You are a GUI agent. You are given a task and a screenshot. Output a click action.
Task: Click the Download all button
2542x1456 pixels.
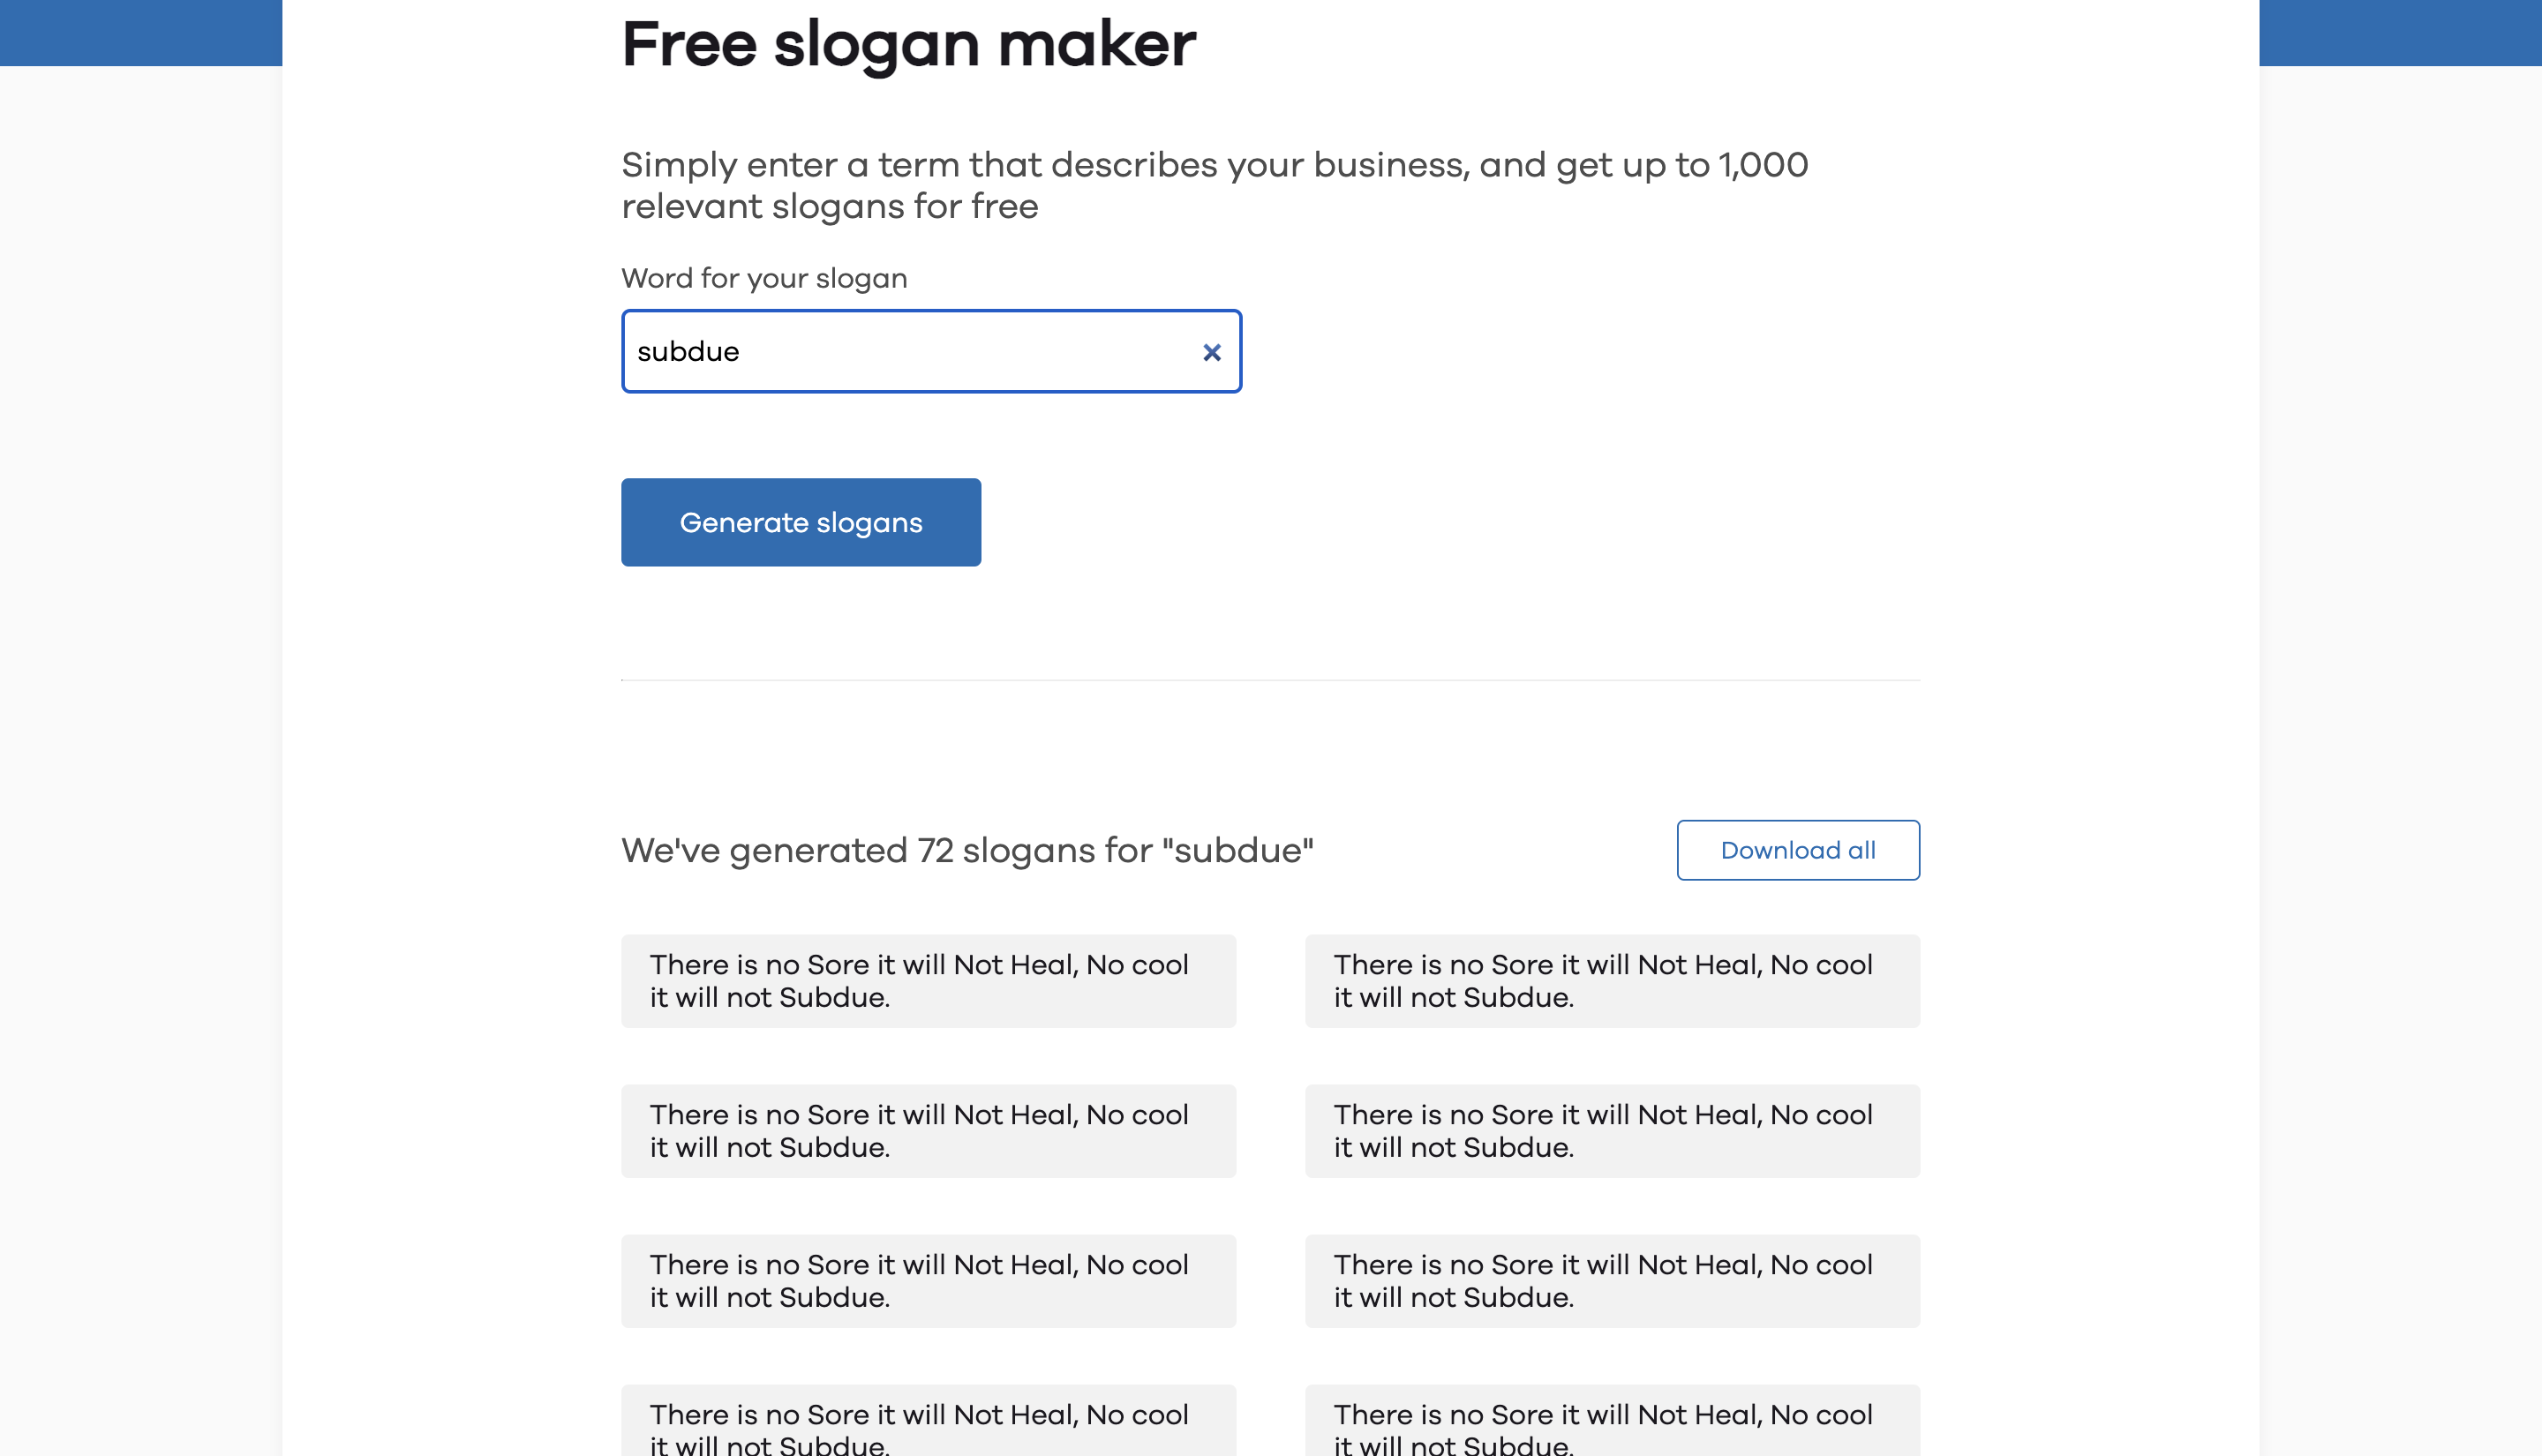pos(1797,850)
